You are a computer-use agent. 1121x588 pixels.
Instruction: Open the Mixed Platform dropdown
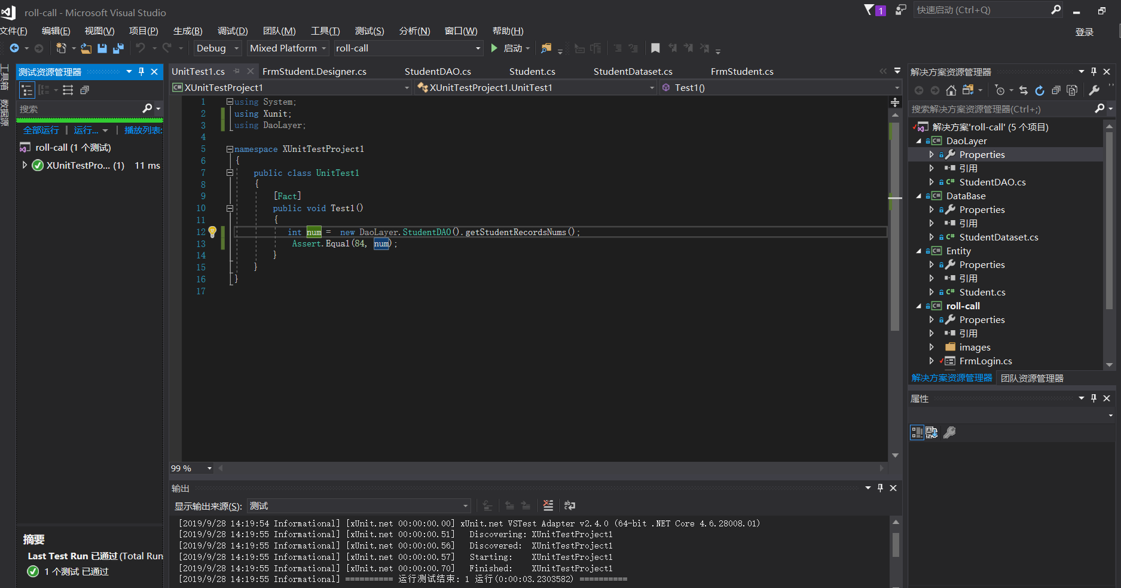click(288, 48)
